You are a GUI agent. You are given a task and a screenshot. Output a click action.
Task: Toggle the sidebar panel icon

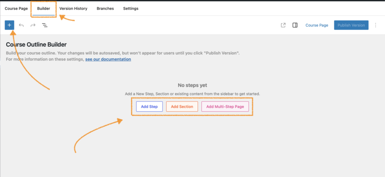pos(295,25)
